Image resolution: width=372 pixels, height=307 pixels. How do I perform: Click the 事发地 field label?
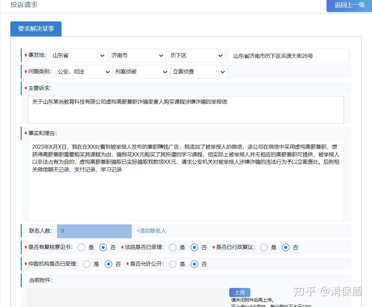[37, 55]
